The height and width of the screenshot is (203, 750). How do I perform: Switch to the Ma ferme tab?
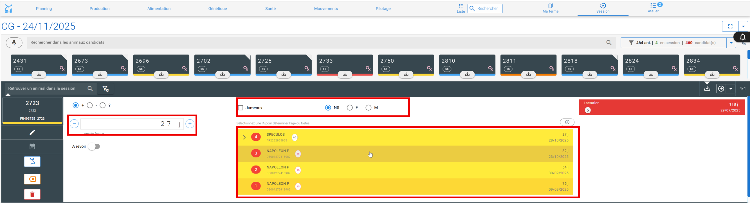551,8
